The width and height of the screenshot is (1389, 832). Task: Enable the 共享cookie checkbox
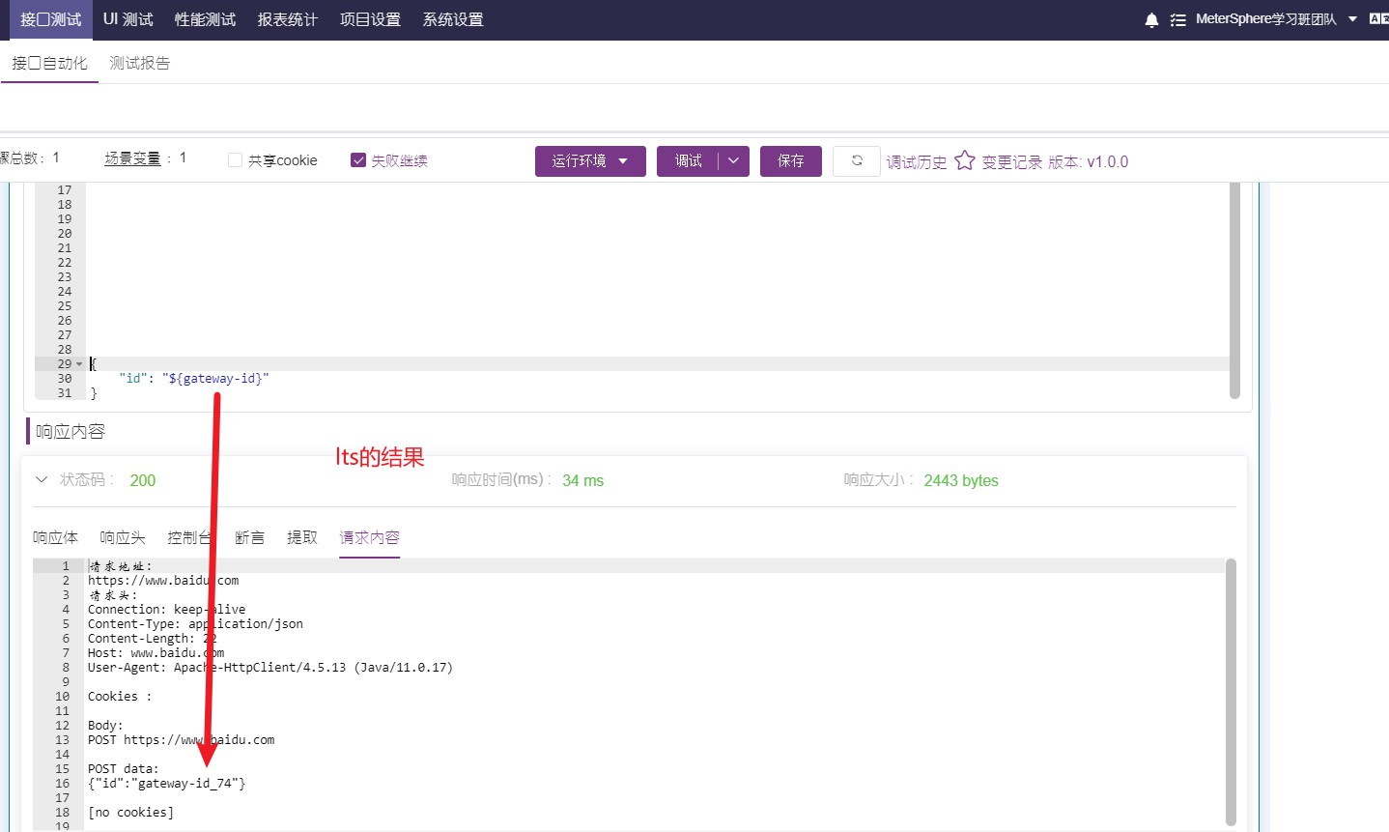pyautogui.click(x=235, y=159)
